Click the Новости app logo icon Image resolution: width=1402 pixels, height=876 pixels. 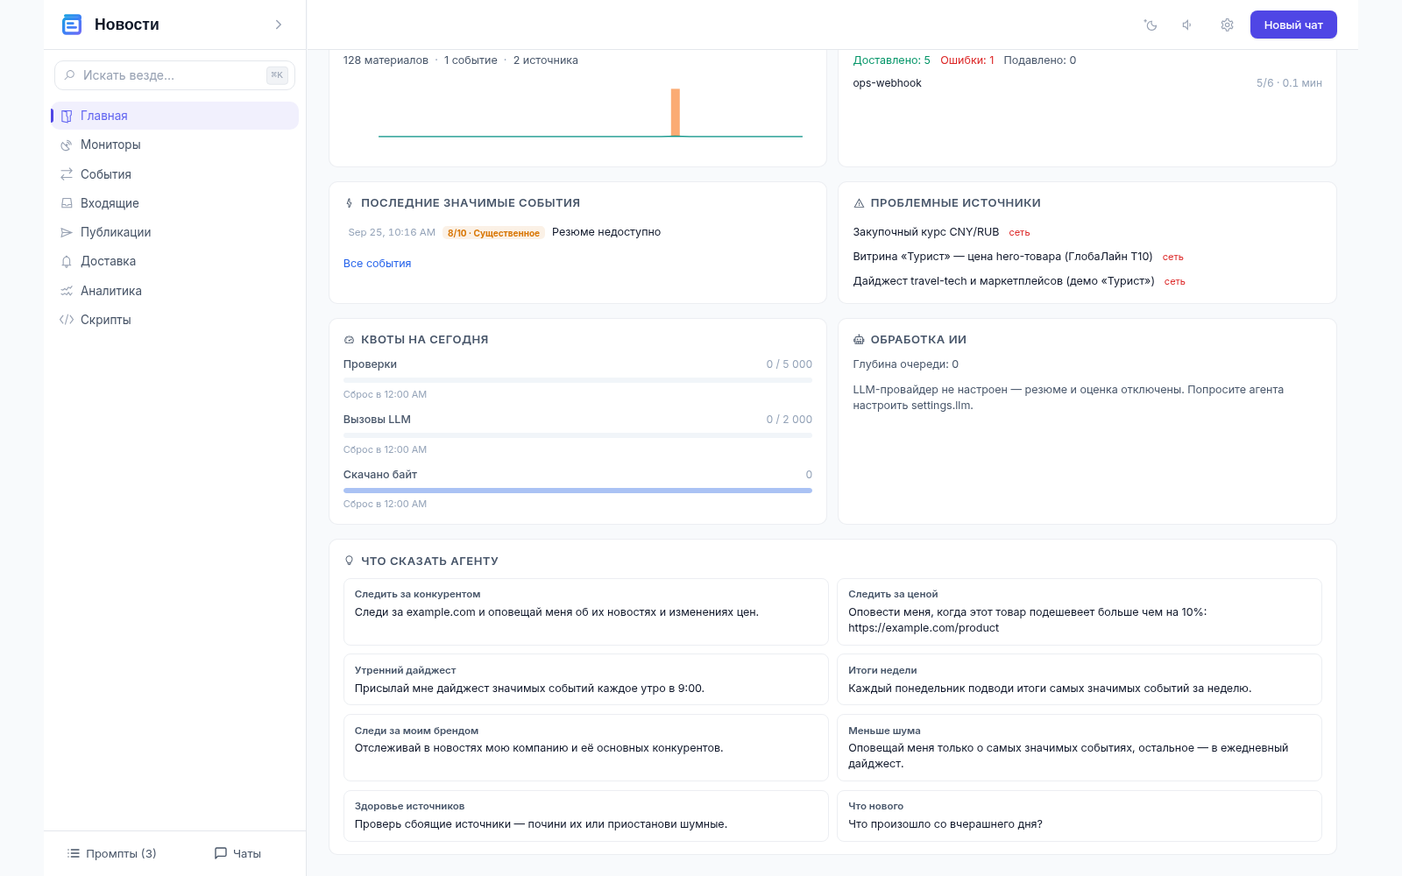(72, 25)
